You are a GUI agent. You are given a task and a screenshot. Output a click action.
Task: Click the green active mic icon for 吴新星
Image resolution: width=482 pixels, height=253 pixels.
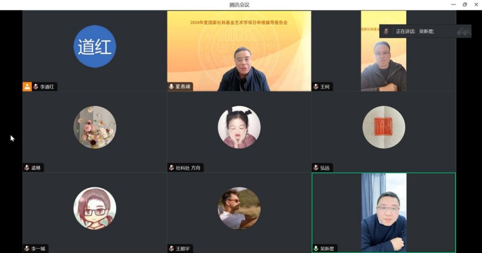[316, 249]
